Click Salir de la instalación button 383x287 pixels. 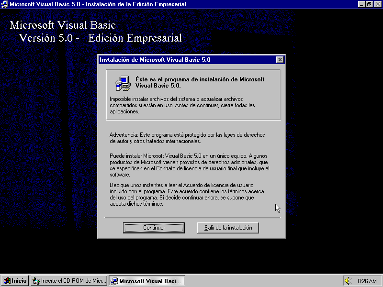[228, 228]
